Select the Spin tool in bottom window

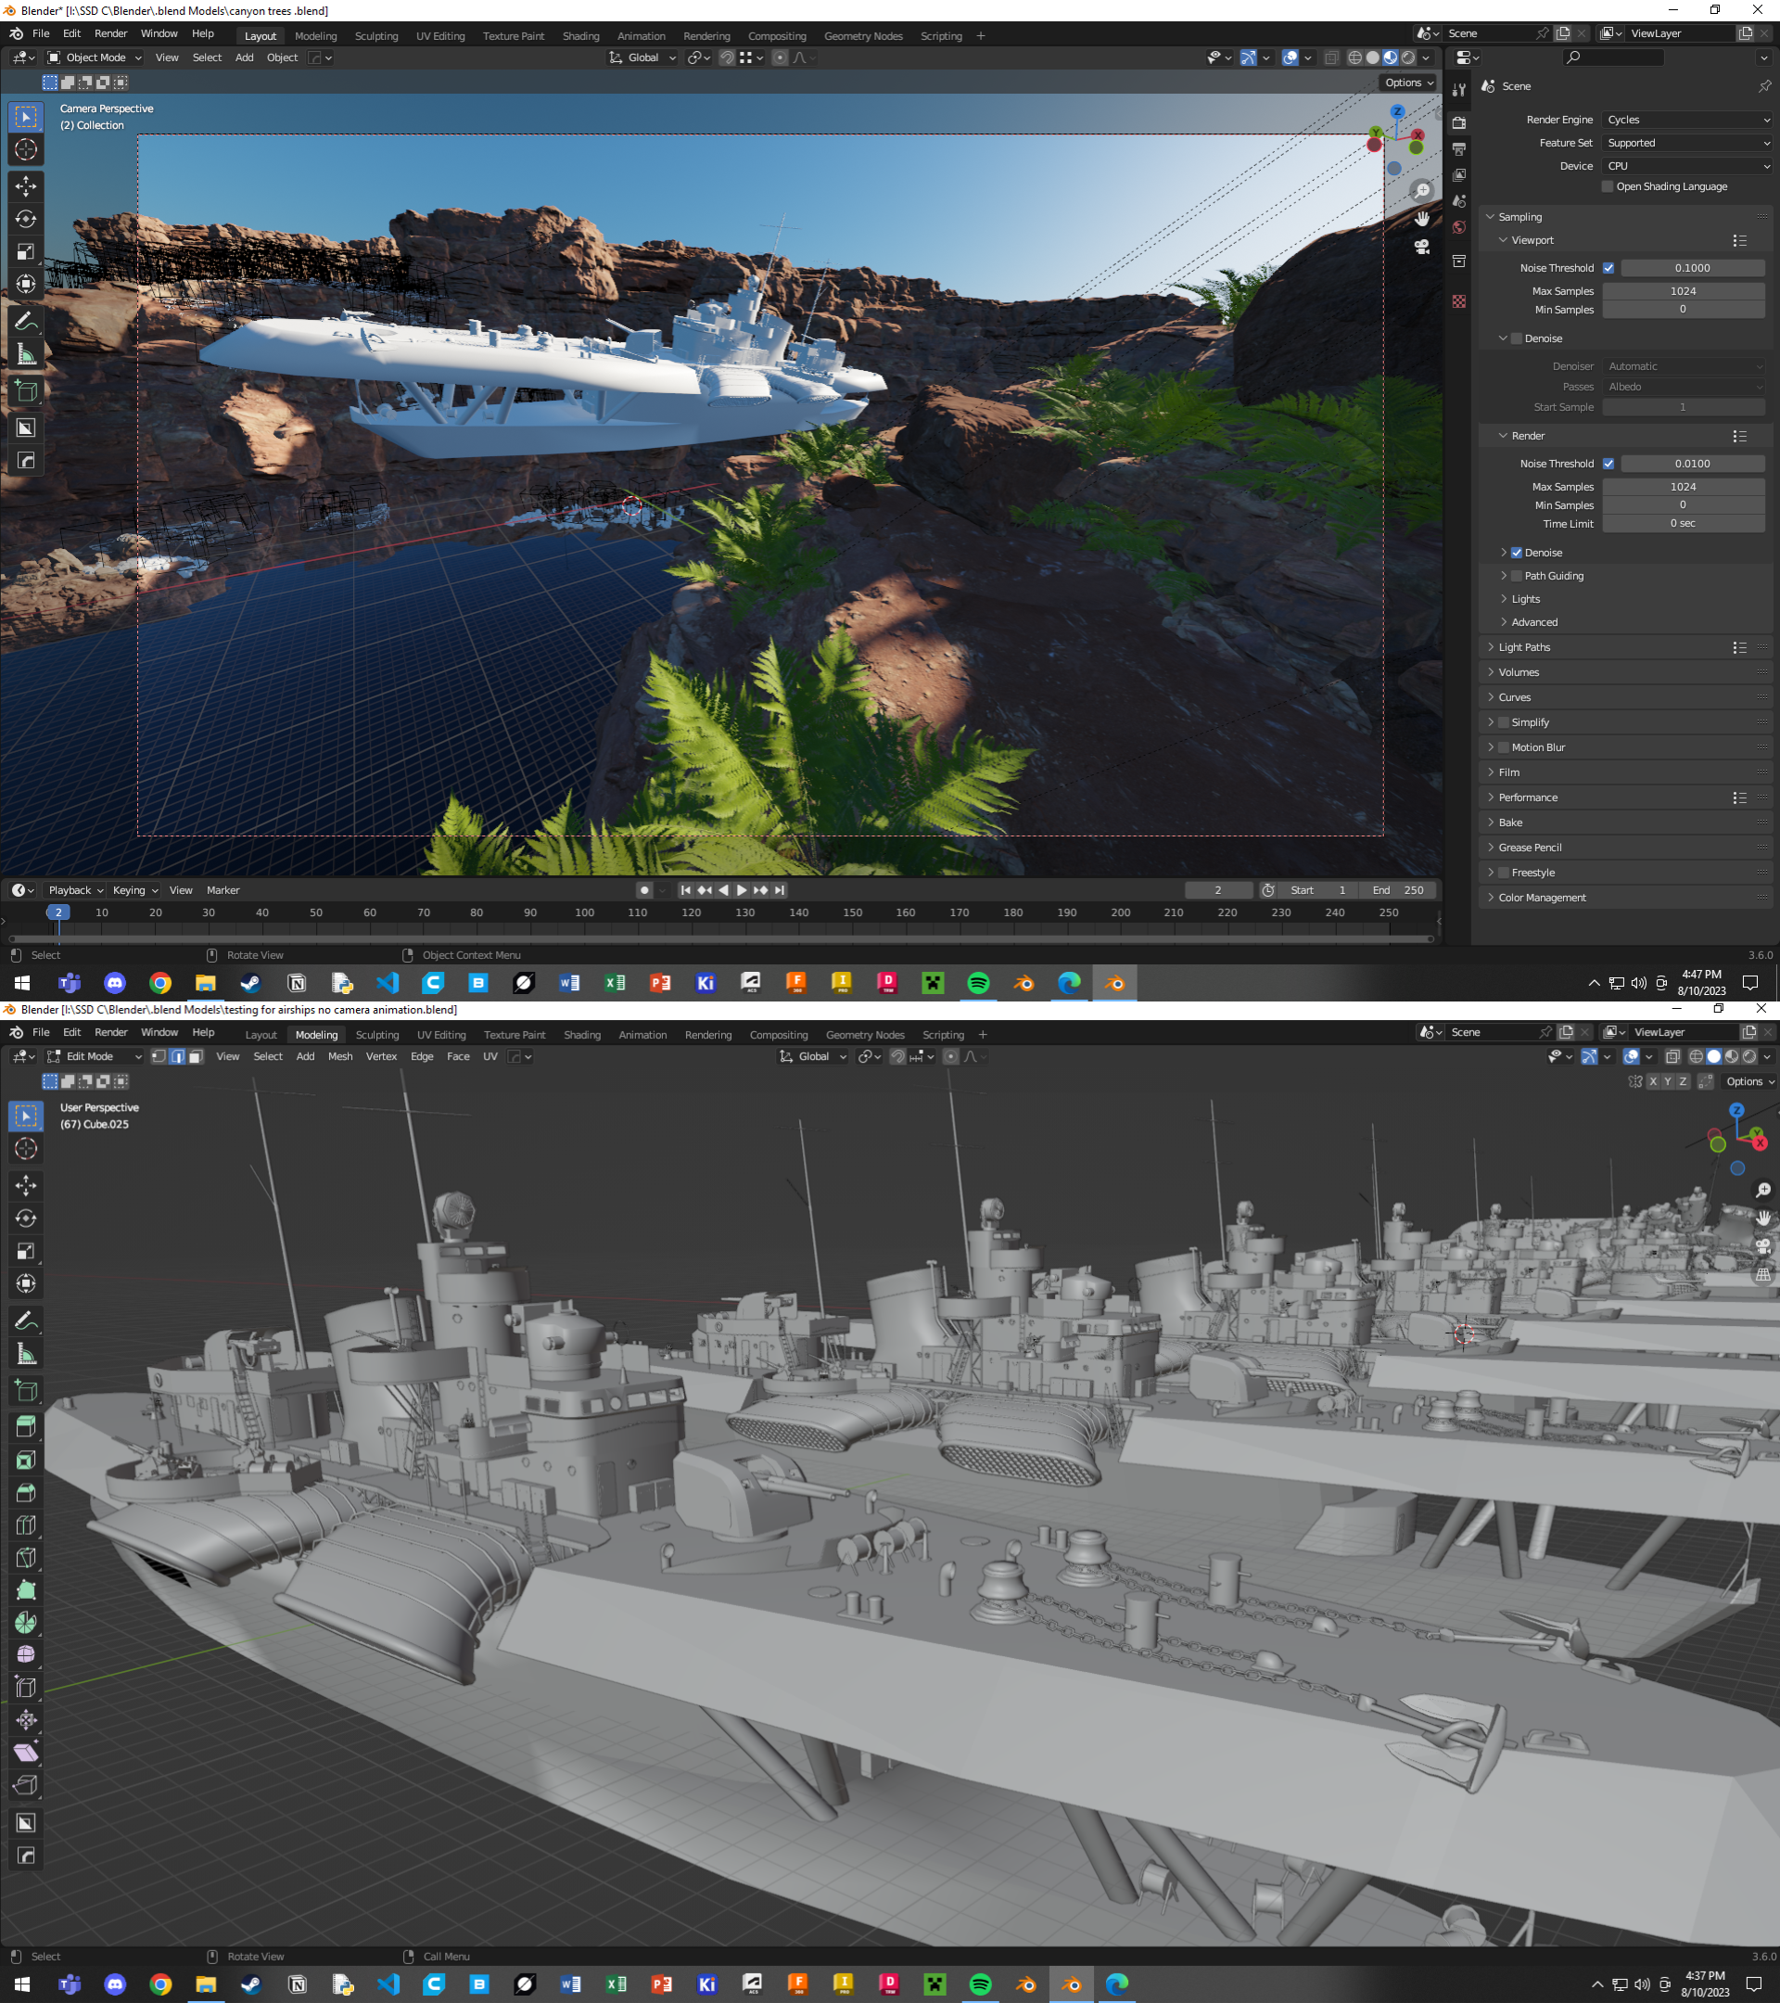point(27,1623)
